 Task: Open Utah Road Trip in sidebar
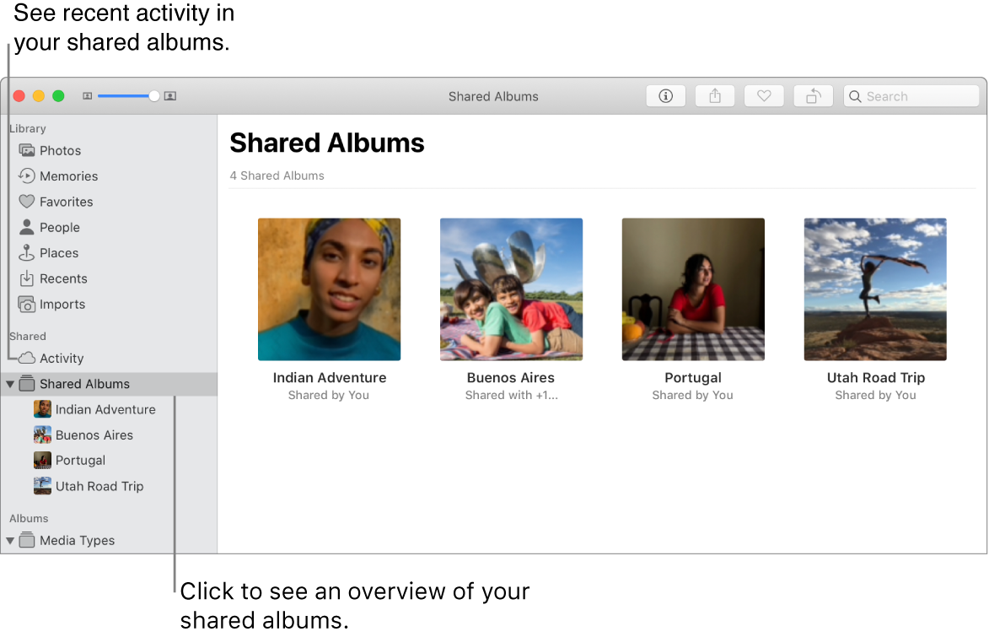(99, 486)
